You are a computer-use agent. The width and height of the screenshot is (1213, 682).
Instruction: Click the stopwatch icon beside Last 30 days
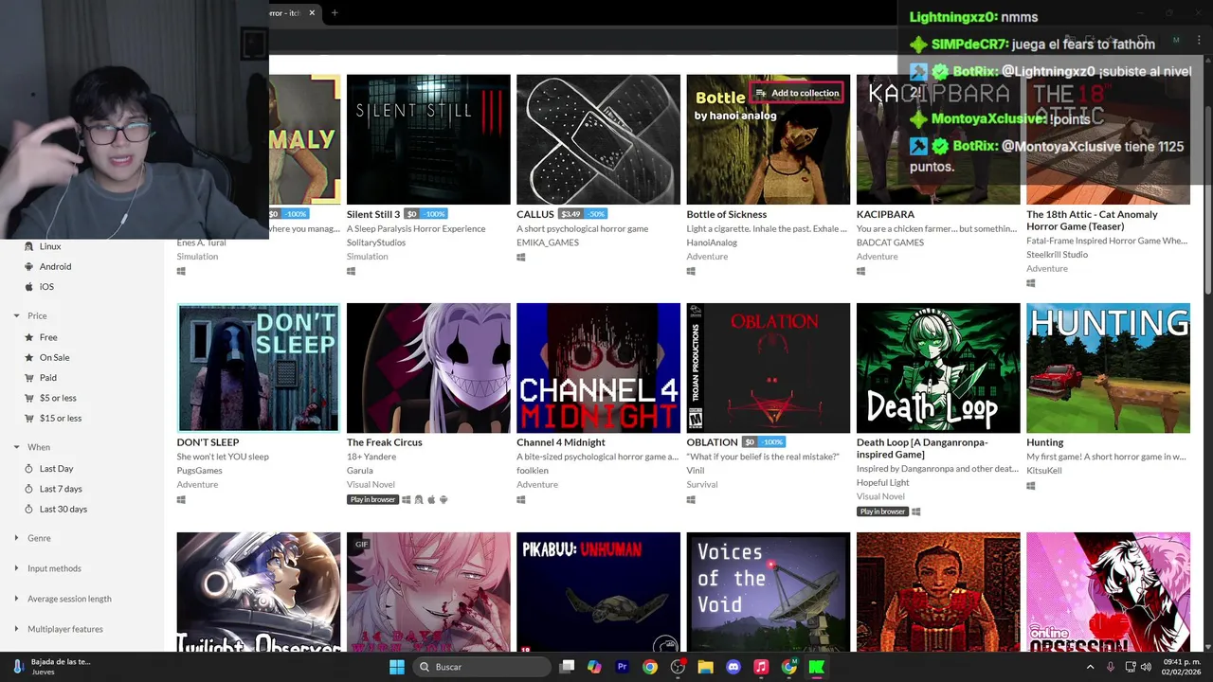[28, 509]
